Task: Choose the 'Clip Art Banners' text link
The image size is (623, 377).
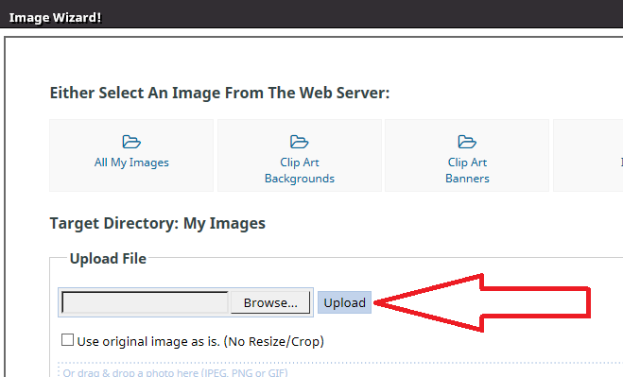Action: coord(467,170)
